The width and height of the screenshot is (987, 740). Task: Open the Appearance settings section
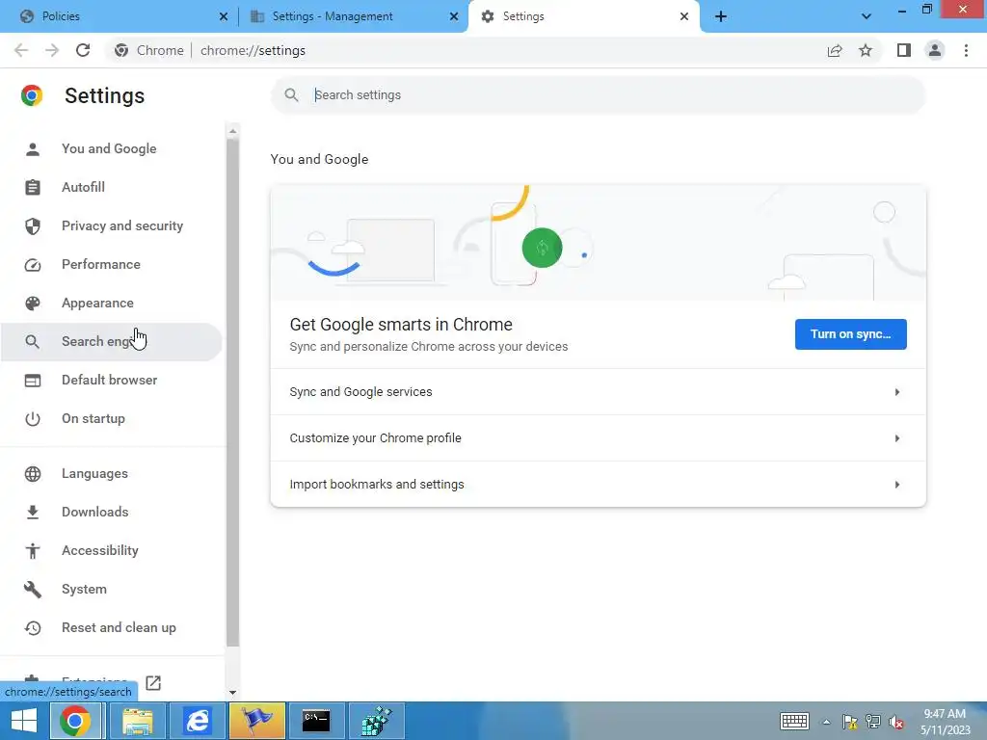point(112,304)
